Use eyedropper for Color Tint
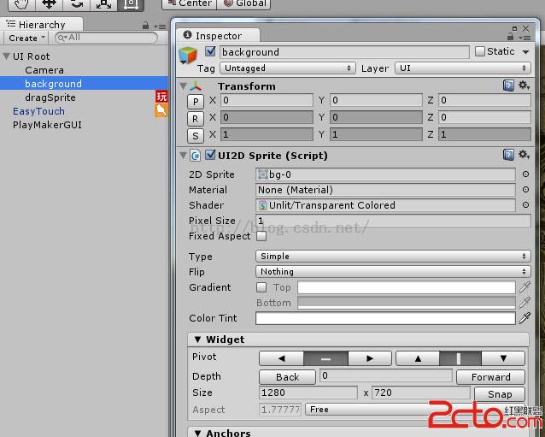The image size is (545, 437). point(524,318)
